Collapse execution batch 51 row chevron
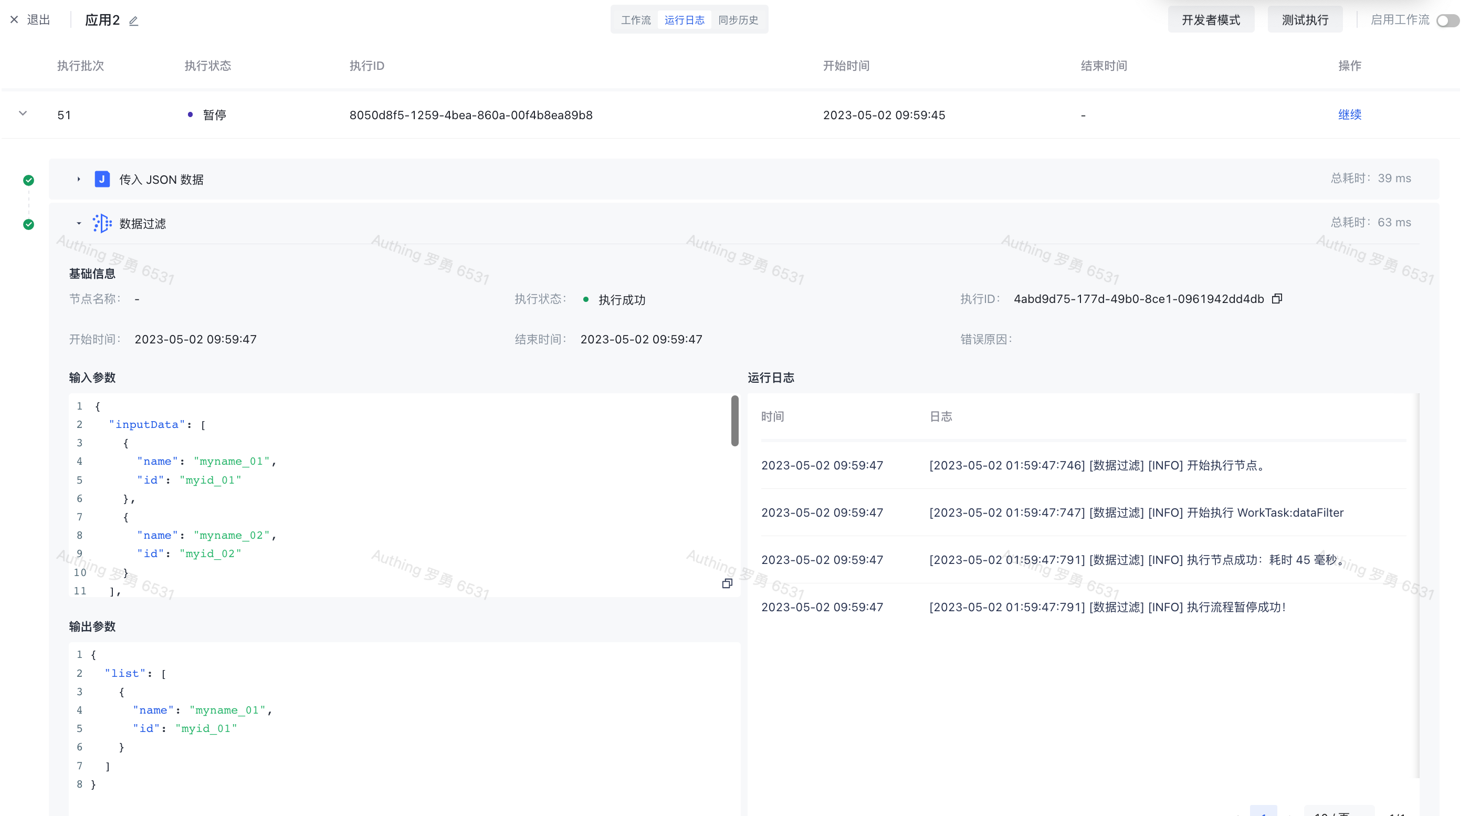Viewport: 1470px width, 816px height. point(23,113)
